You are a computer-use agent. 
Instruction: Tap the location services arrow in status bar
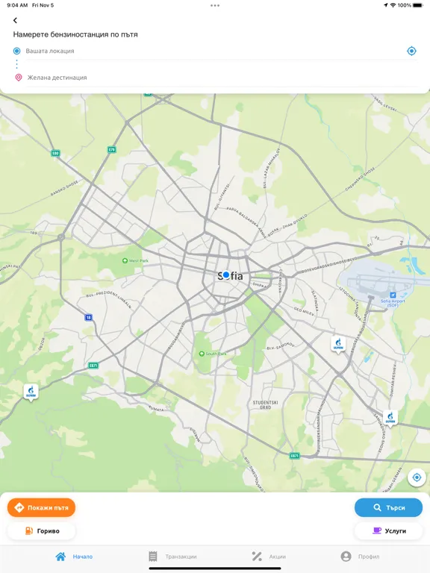coord(385,5)
